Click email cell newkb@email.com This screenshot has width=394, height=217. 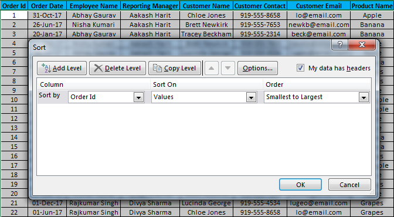point(318,25)
